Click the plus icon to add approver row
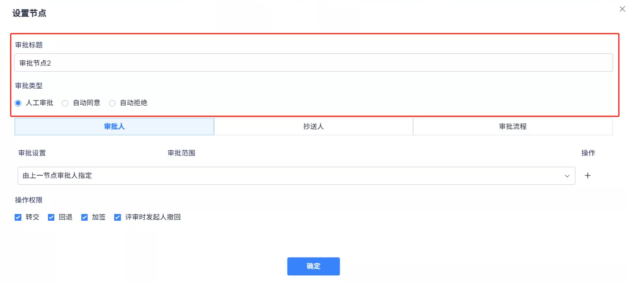 tap(588, 176)
